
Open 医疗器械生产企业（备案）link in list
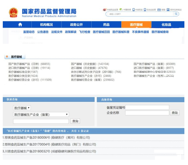[154, 76]
